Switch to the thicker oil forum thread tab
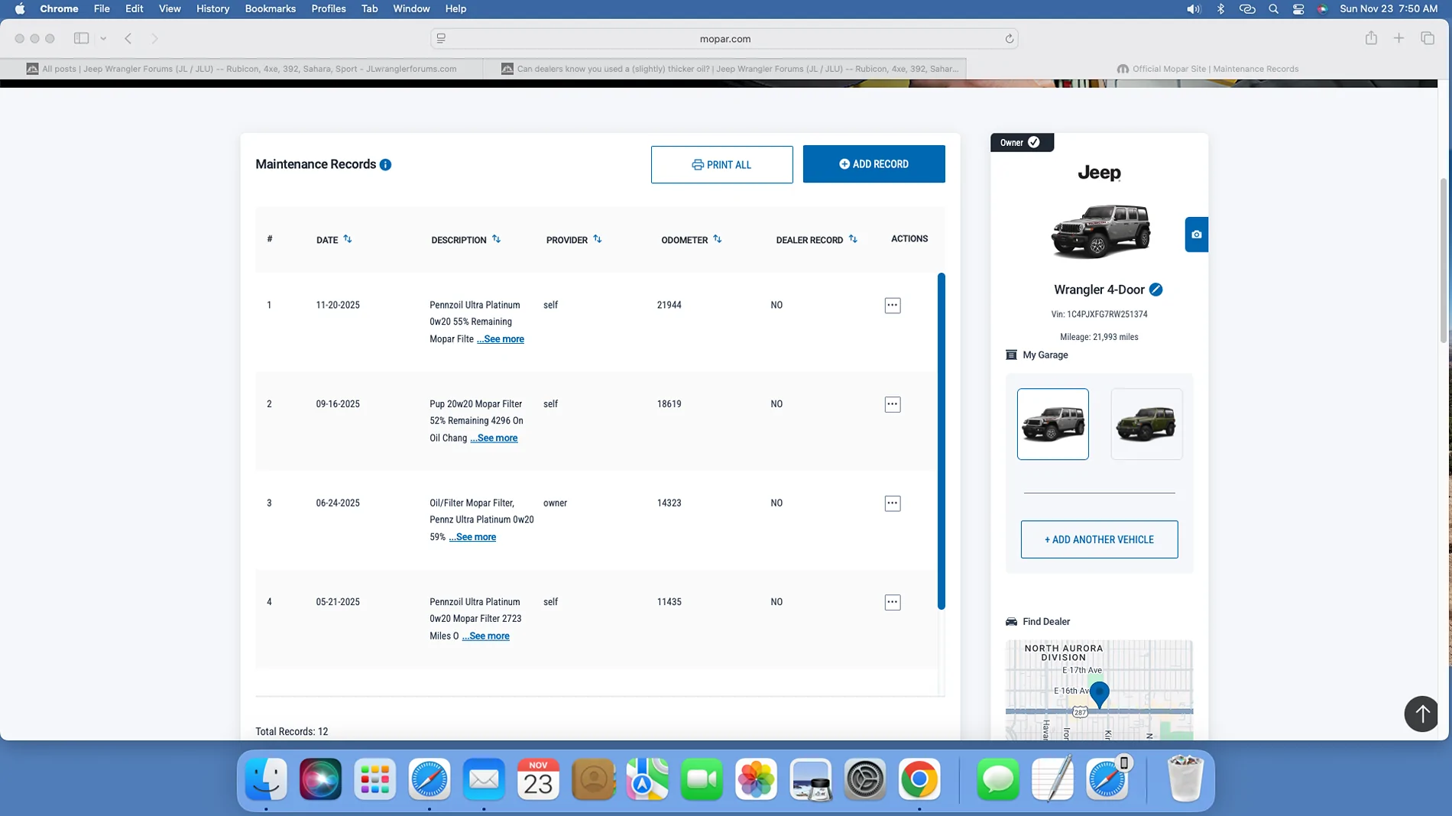1452x816 pixels. click(x=725, y=69)
